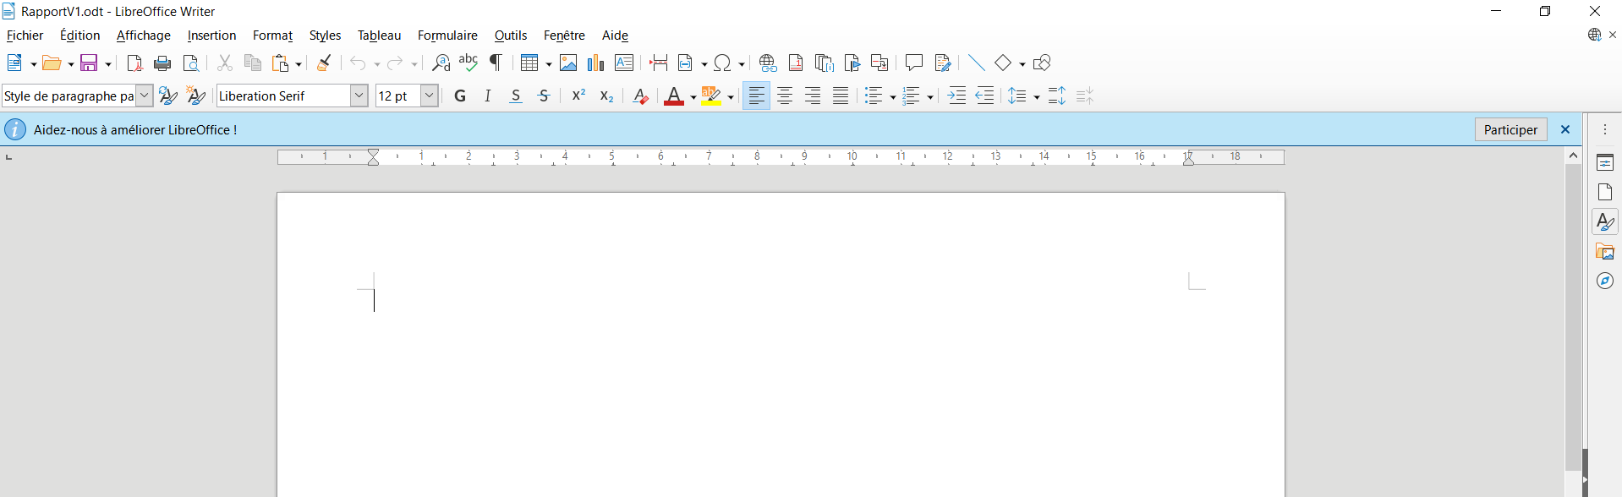
Task: Insert a text box
Action: pyautogui.click(x=624, y=63)
